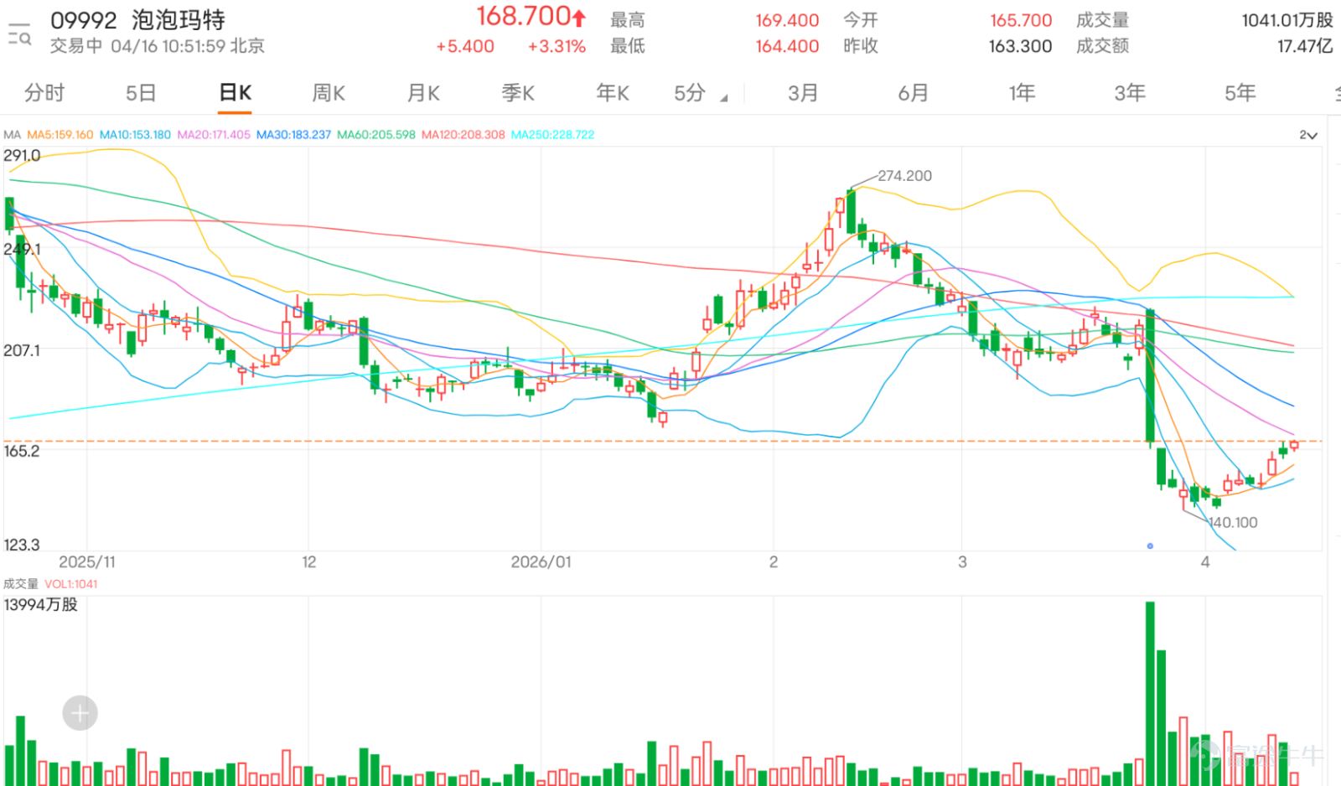Open the stock search menu icon
Screen dimensions: 1341x786
tap(19, 34)
